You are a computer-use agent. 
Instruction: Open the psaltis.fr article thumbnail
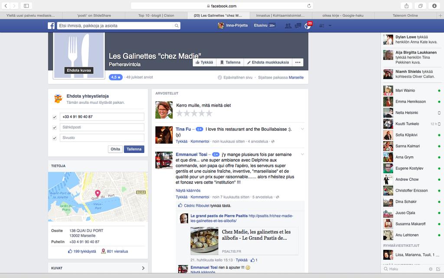[x=205, y=241]
